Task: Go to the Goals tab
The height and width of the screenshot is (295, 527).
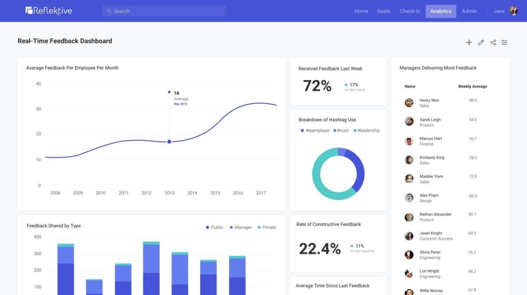Action: coord(384,11)
